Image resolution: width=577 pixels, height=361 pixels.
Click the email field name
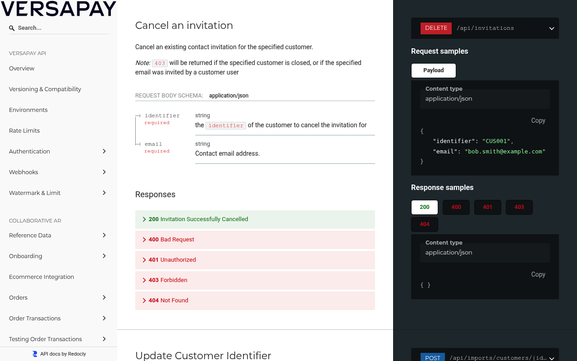point(153,144)
